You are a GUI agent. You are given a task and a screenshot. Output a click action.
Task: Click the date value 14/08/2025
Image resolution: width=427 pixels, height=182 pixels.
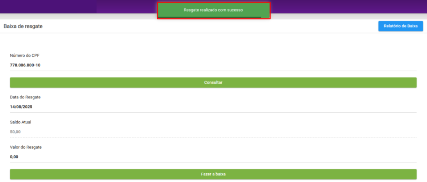point(21,107)
